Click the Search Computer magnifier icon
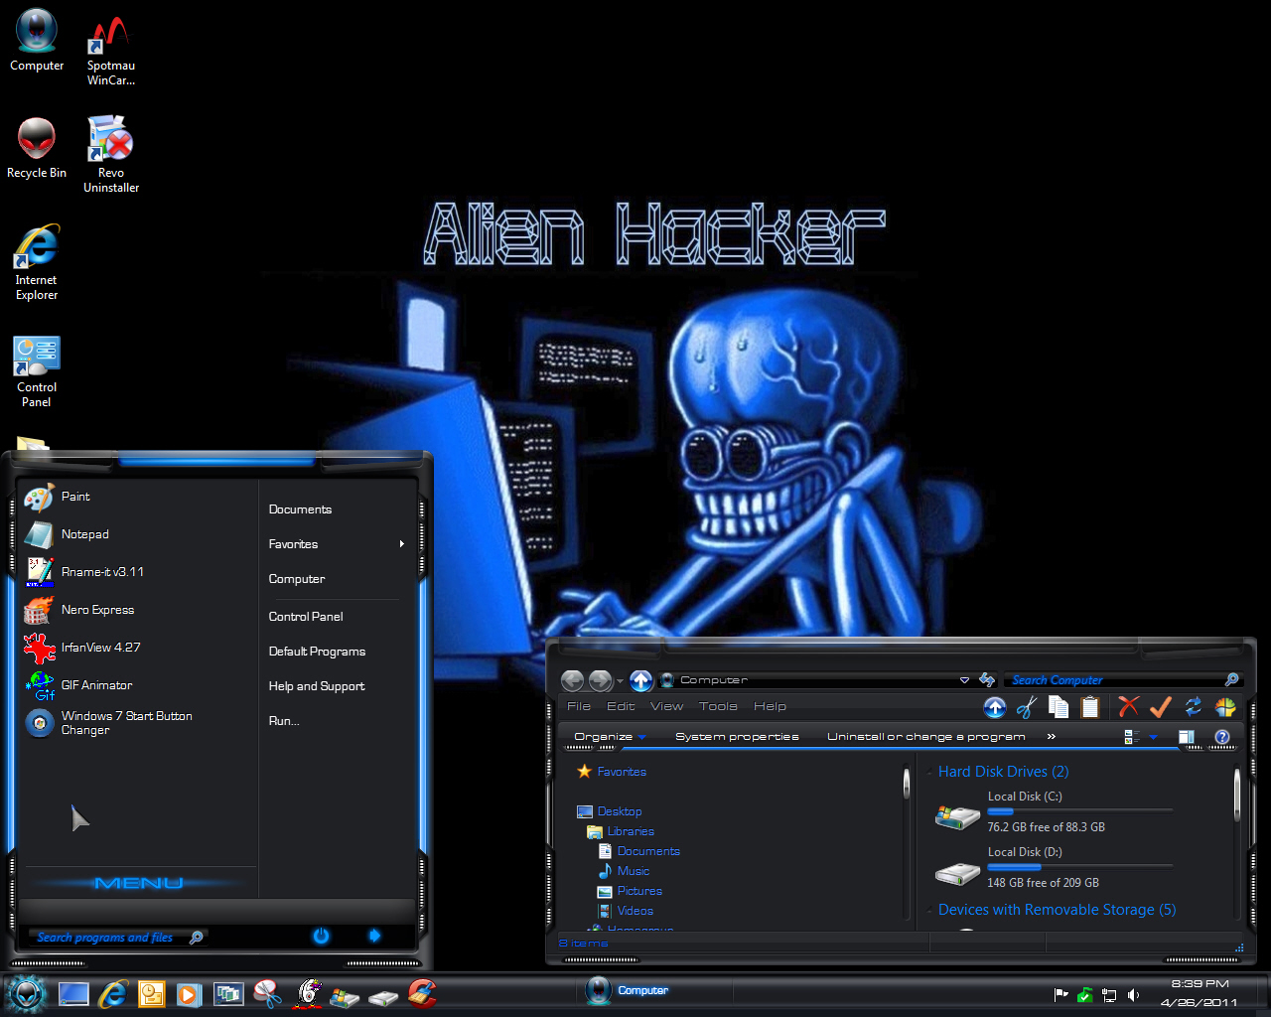The image size is (1271, 1017). [1231, 680]
